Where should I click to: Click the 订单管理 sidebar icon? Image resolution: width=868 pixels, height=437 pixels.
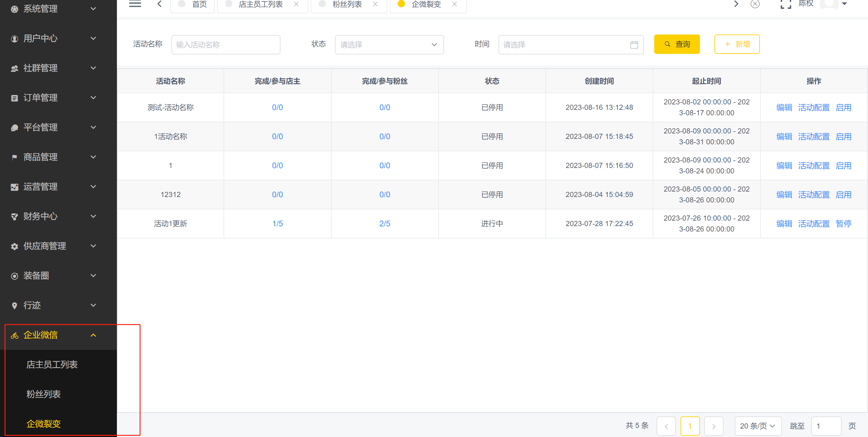tap(14, 98)
